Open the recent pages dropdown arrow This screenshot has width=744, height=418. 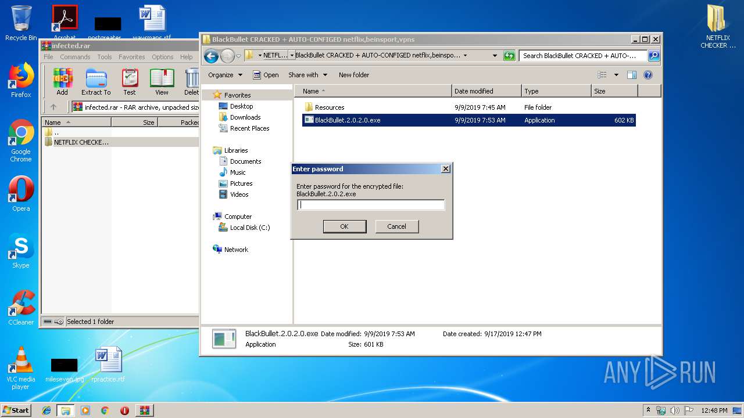238,56
